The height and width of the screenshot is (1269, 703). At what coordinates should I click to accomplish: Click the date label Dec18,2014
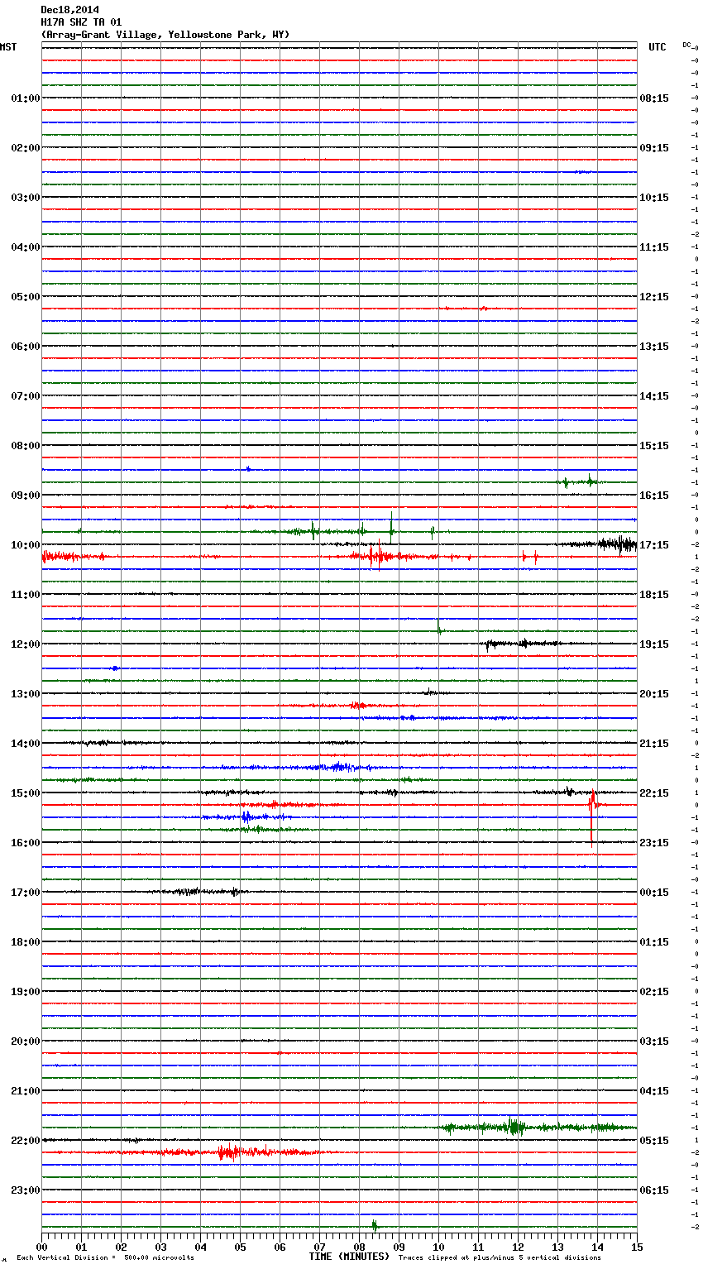click(x=70, y=10)
